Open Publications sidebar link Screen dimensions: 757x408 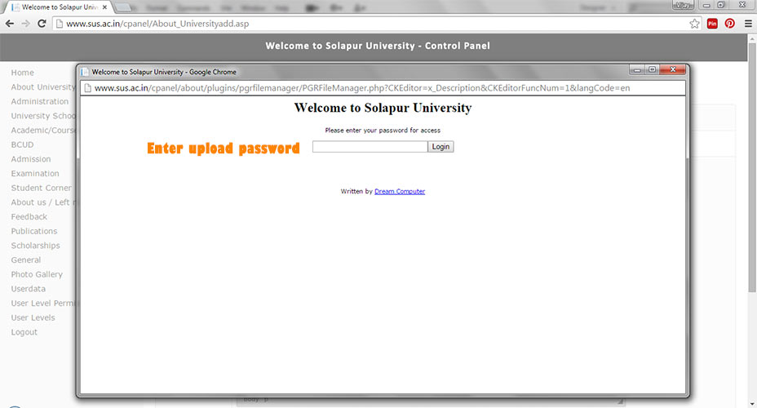[33, 231]
